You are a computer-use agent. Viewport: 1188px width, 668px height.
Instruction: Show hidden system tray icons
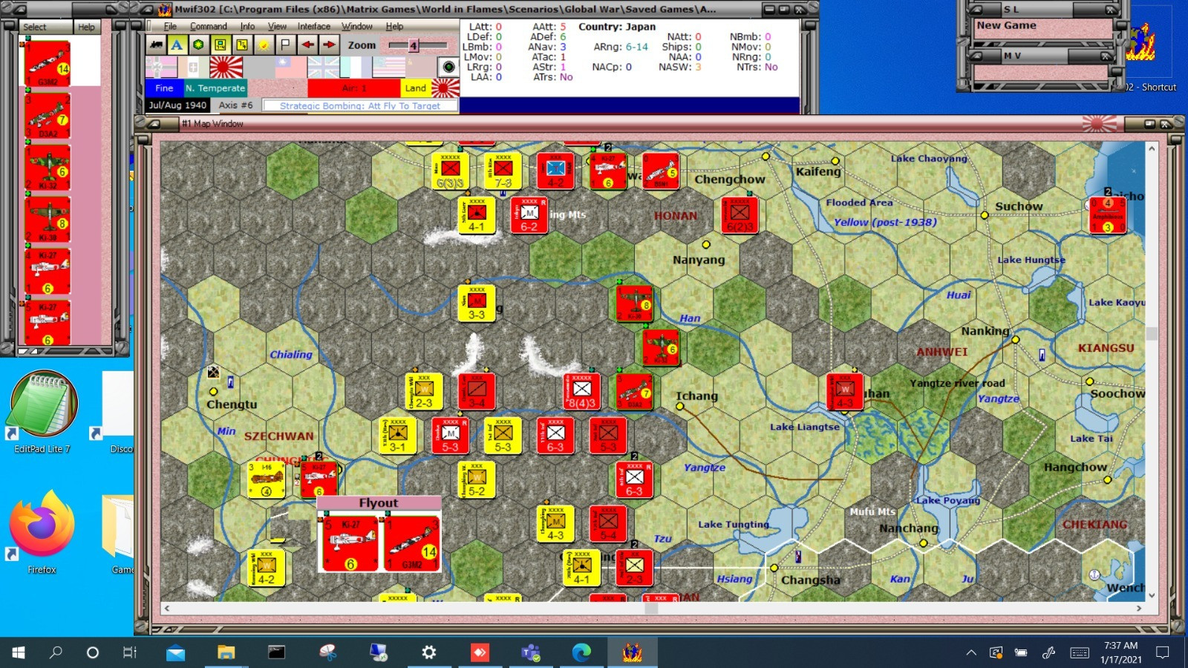971,652
